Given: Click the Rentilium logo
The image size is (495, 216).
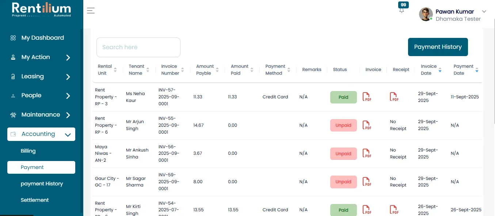Looking at the screenshot, I should (x=41, y=9).
